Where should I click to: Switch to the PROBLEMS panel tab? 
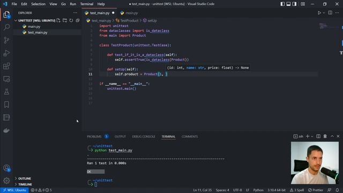[94, 137]
